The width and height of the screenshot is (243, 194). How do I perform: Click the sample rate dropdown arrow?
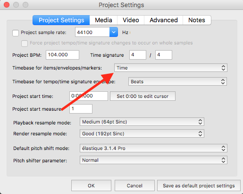pyautogui.click(x=114, y=32)
